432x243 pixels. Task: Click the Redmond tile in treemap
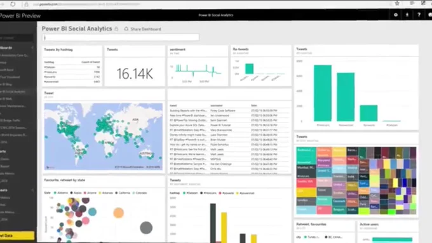coord(306,156)
